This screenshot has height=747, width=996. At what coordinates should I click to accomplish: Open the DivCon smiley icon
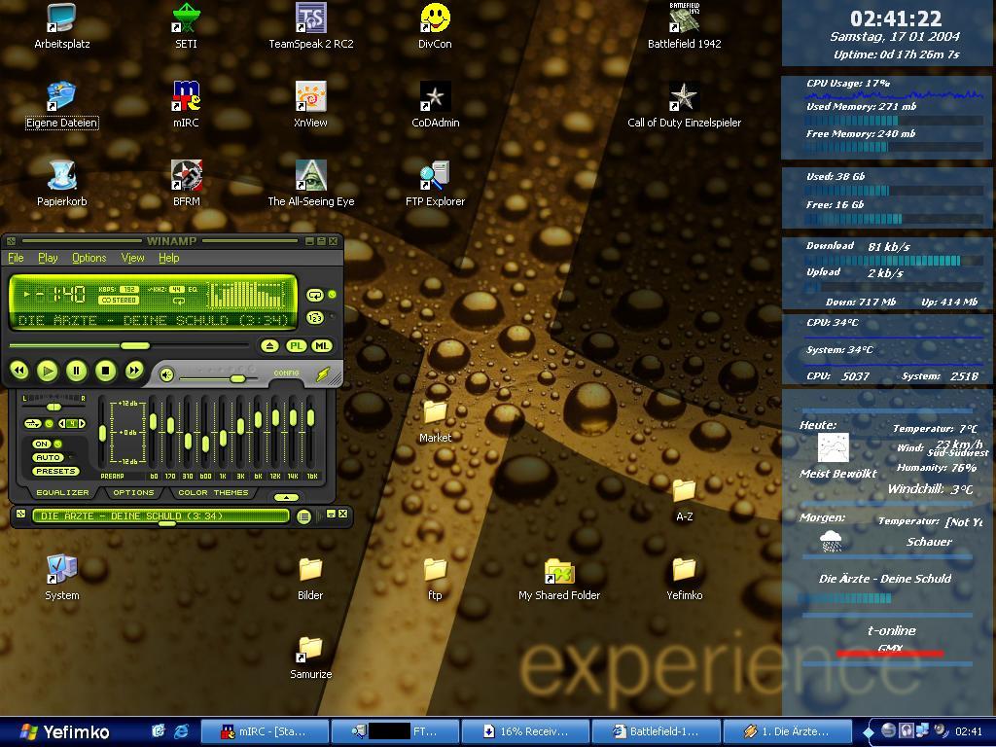pyautogui.click(x=435, y=27)
